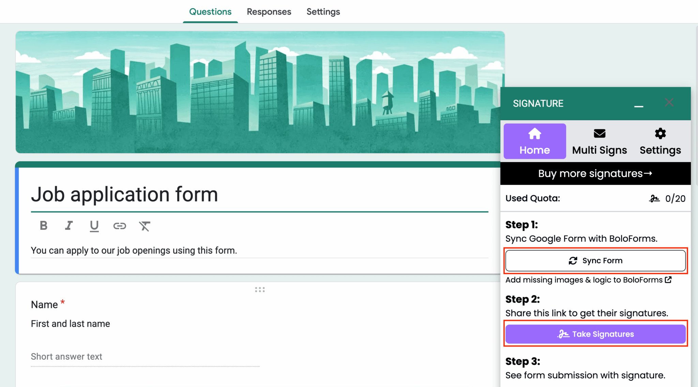
Task: Insert a hyperlink using the link icon
Action: click(x=119, y=226)
